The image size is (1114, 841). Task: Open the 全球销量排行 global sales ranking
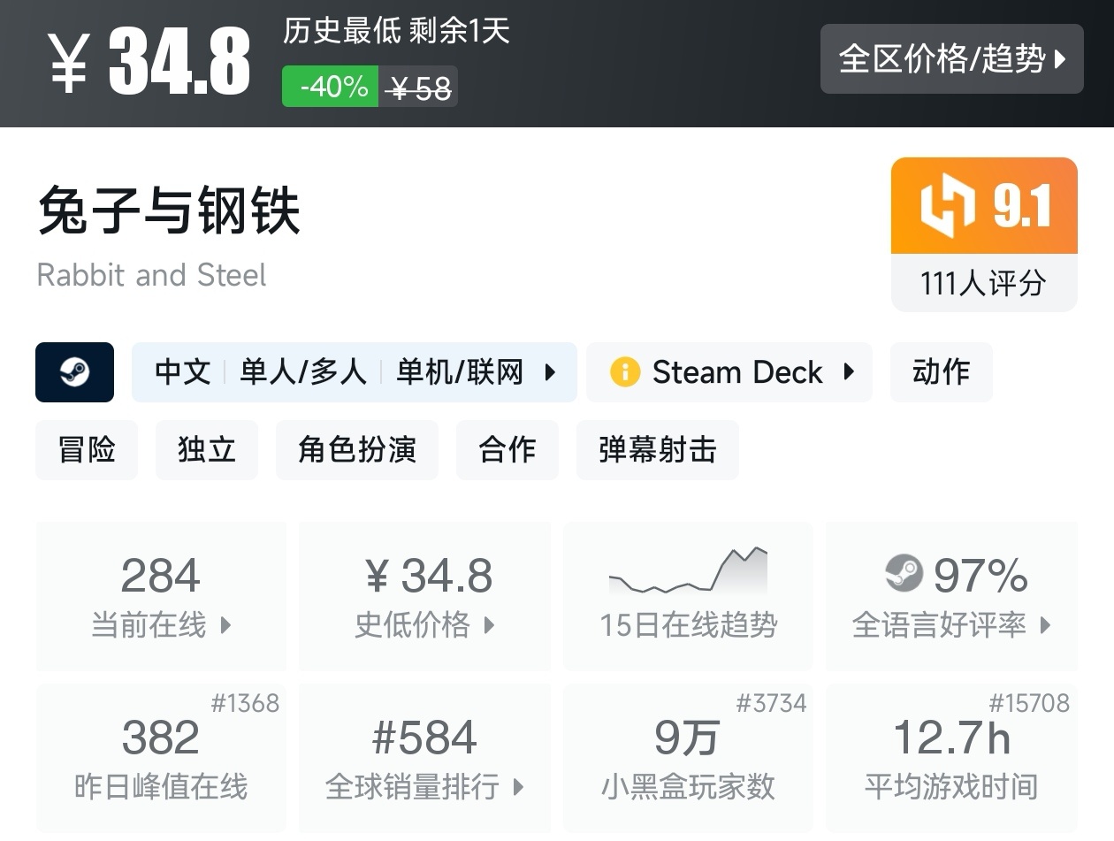(x=517, y=786)
